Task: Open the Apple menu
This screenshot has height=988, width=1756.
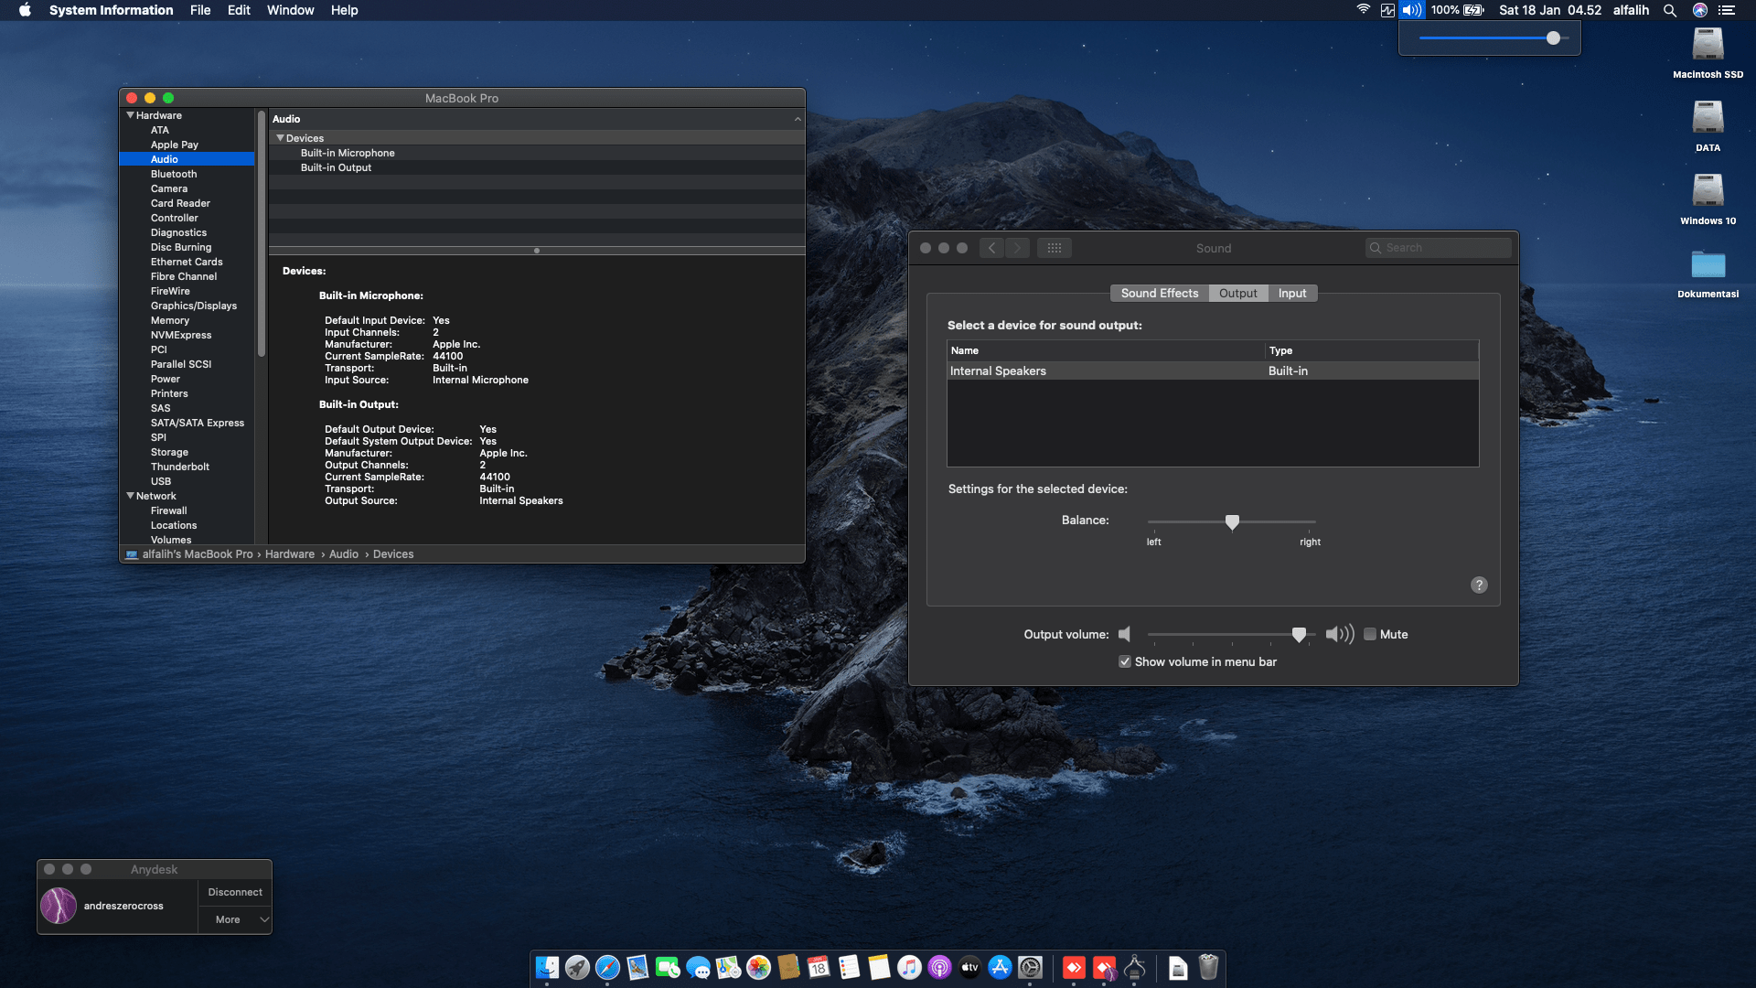Action: point(25,10)
